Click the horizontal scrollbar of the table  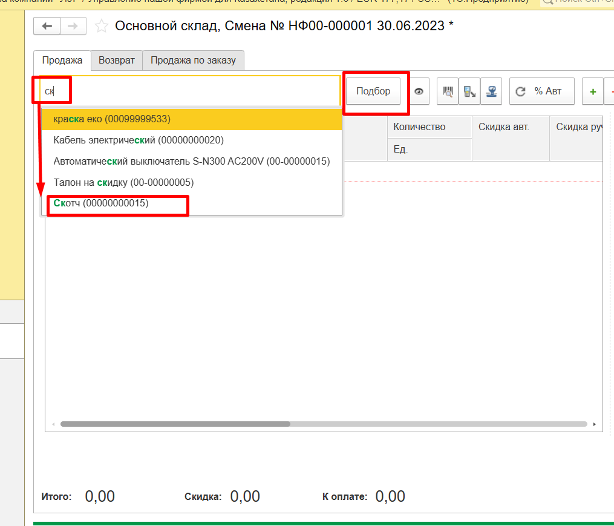point(175,424)
